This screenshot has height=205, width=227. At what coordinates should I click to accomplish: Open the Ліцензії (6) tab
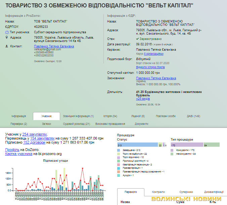point(138,116)
